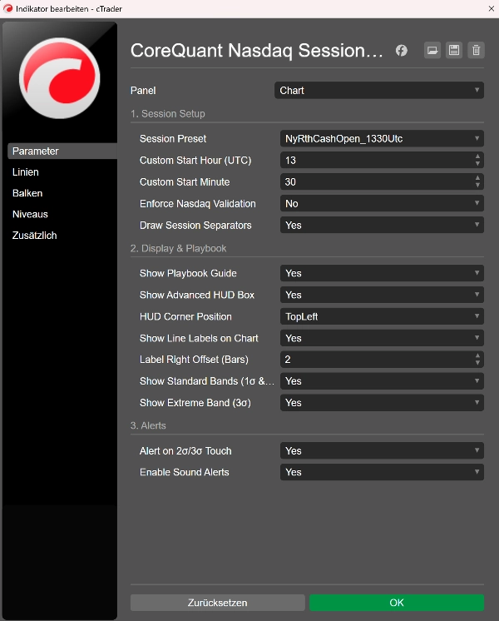Open Show Advanced HUD Box dropdown

[x=382, y=295]
